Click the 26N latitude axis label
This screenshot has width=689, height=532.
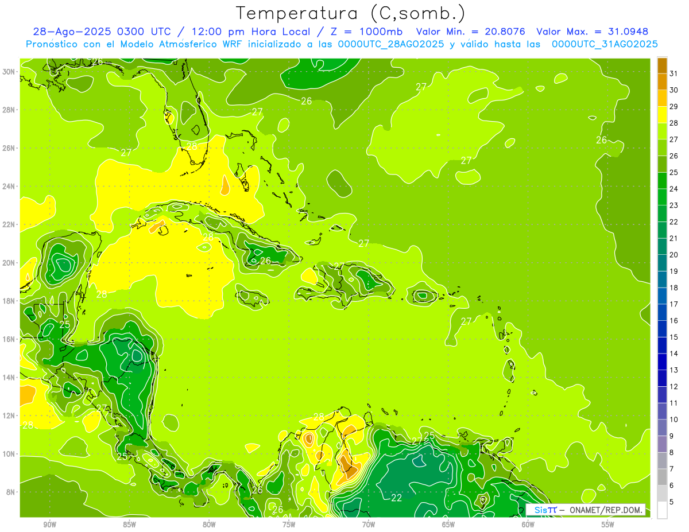click(9, 148)
